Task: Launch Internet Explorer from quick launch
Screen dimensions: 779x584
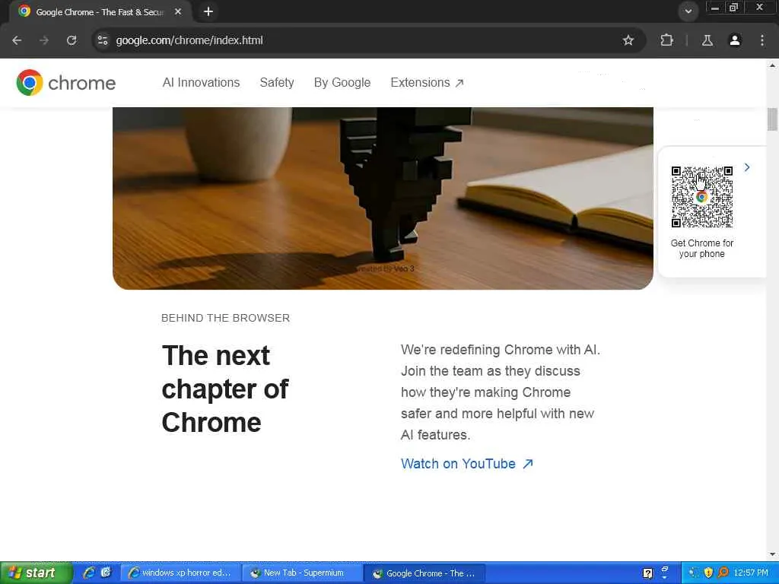Action: (x=89, y=573)
